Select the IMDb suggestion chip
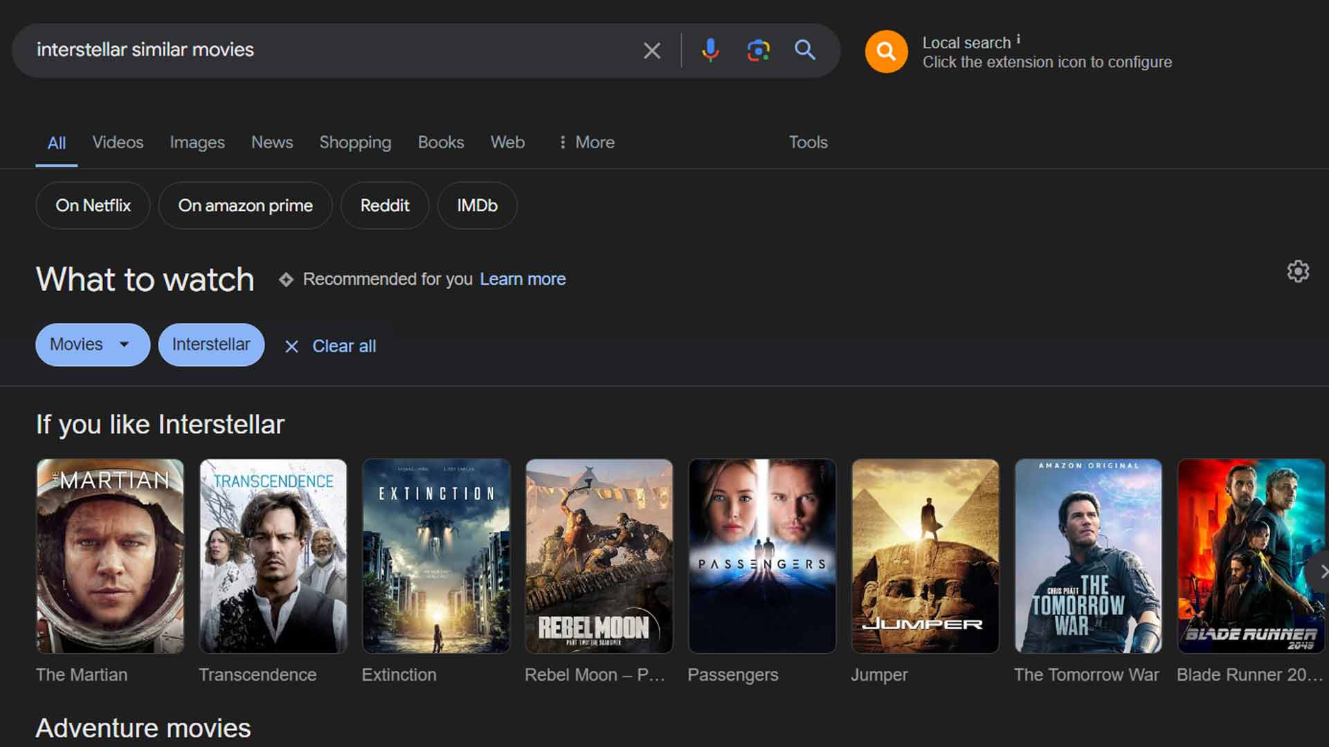This screenshot has width=1329, height=747. (x=477, y=205)
